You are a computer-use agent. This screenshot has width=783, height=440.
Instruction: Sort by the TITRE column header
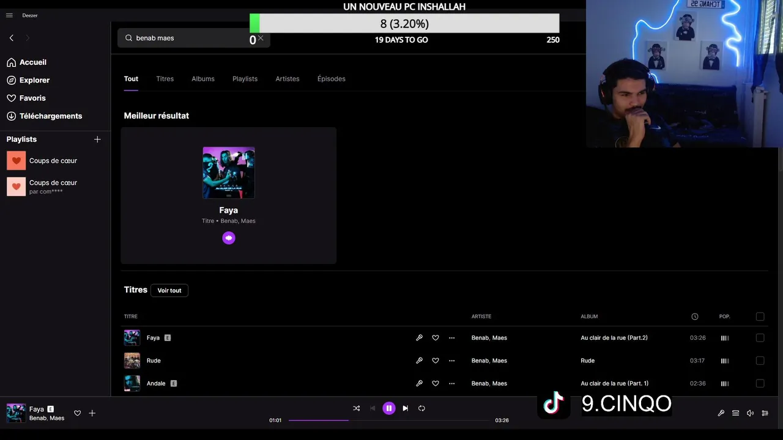[131, 317]
